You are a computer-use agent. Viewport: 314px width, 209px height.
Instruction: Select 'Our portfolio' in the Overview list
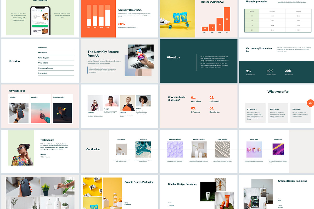[x=43, y=63]
